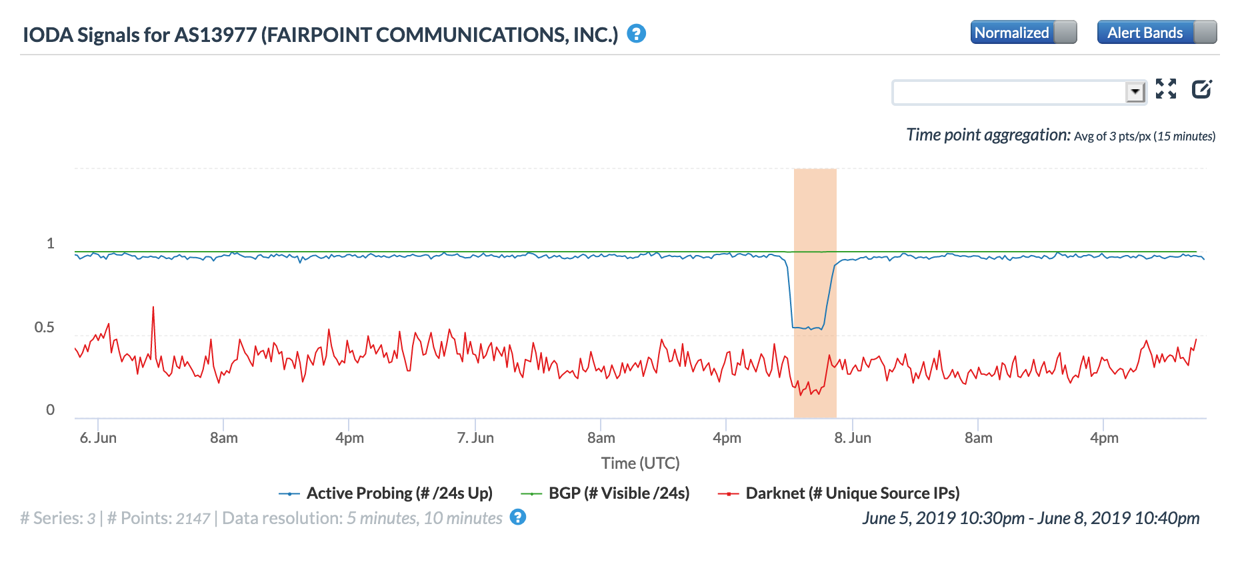Image resolution: width=1240 pixels, height=582 pixels.
Task: Toggle the Alert Bands switch
Action: [x=1157, y=32]
